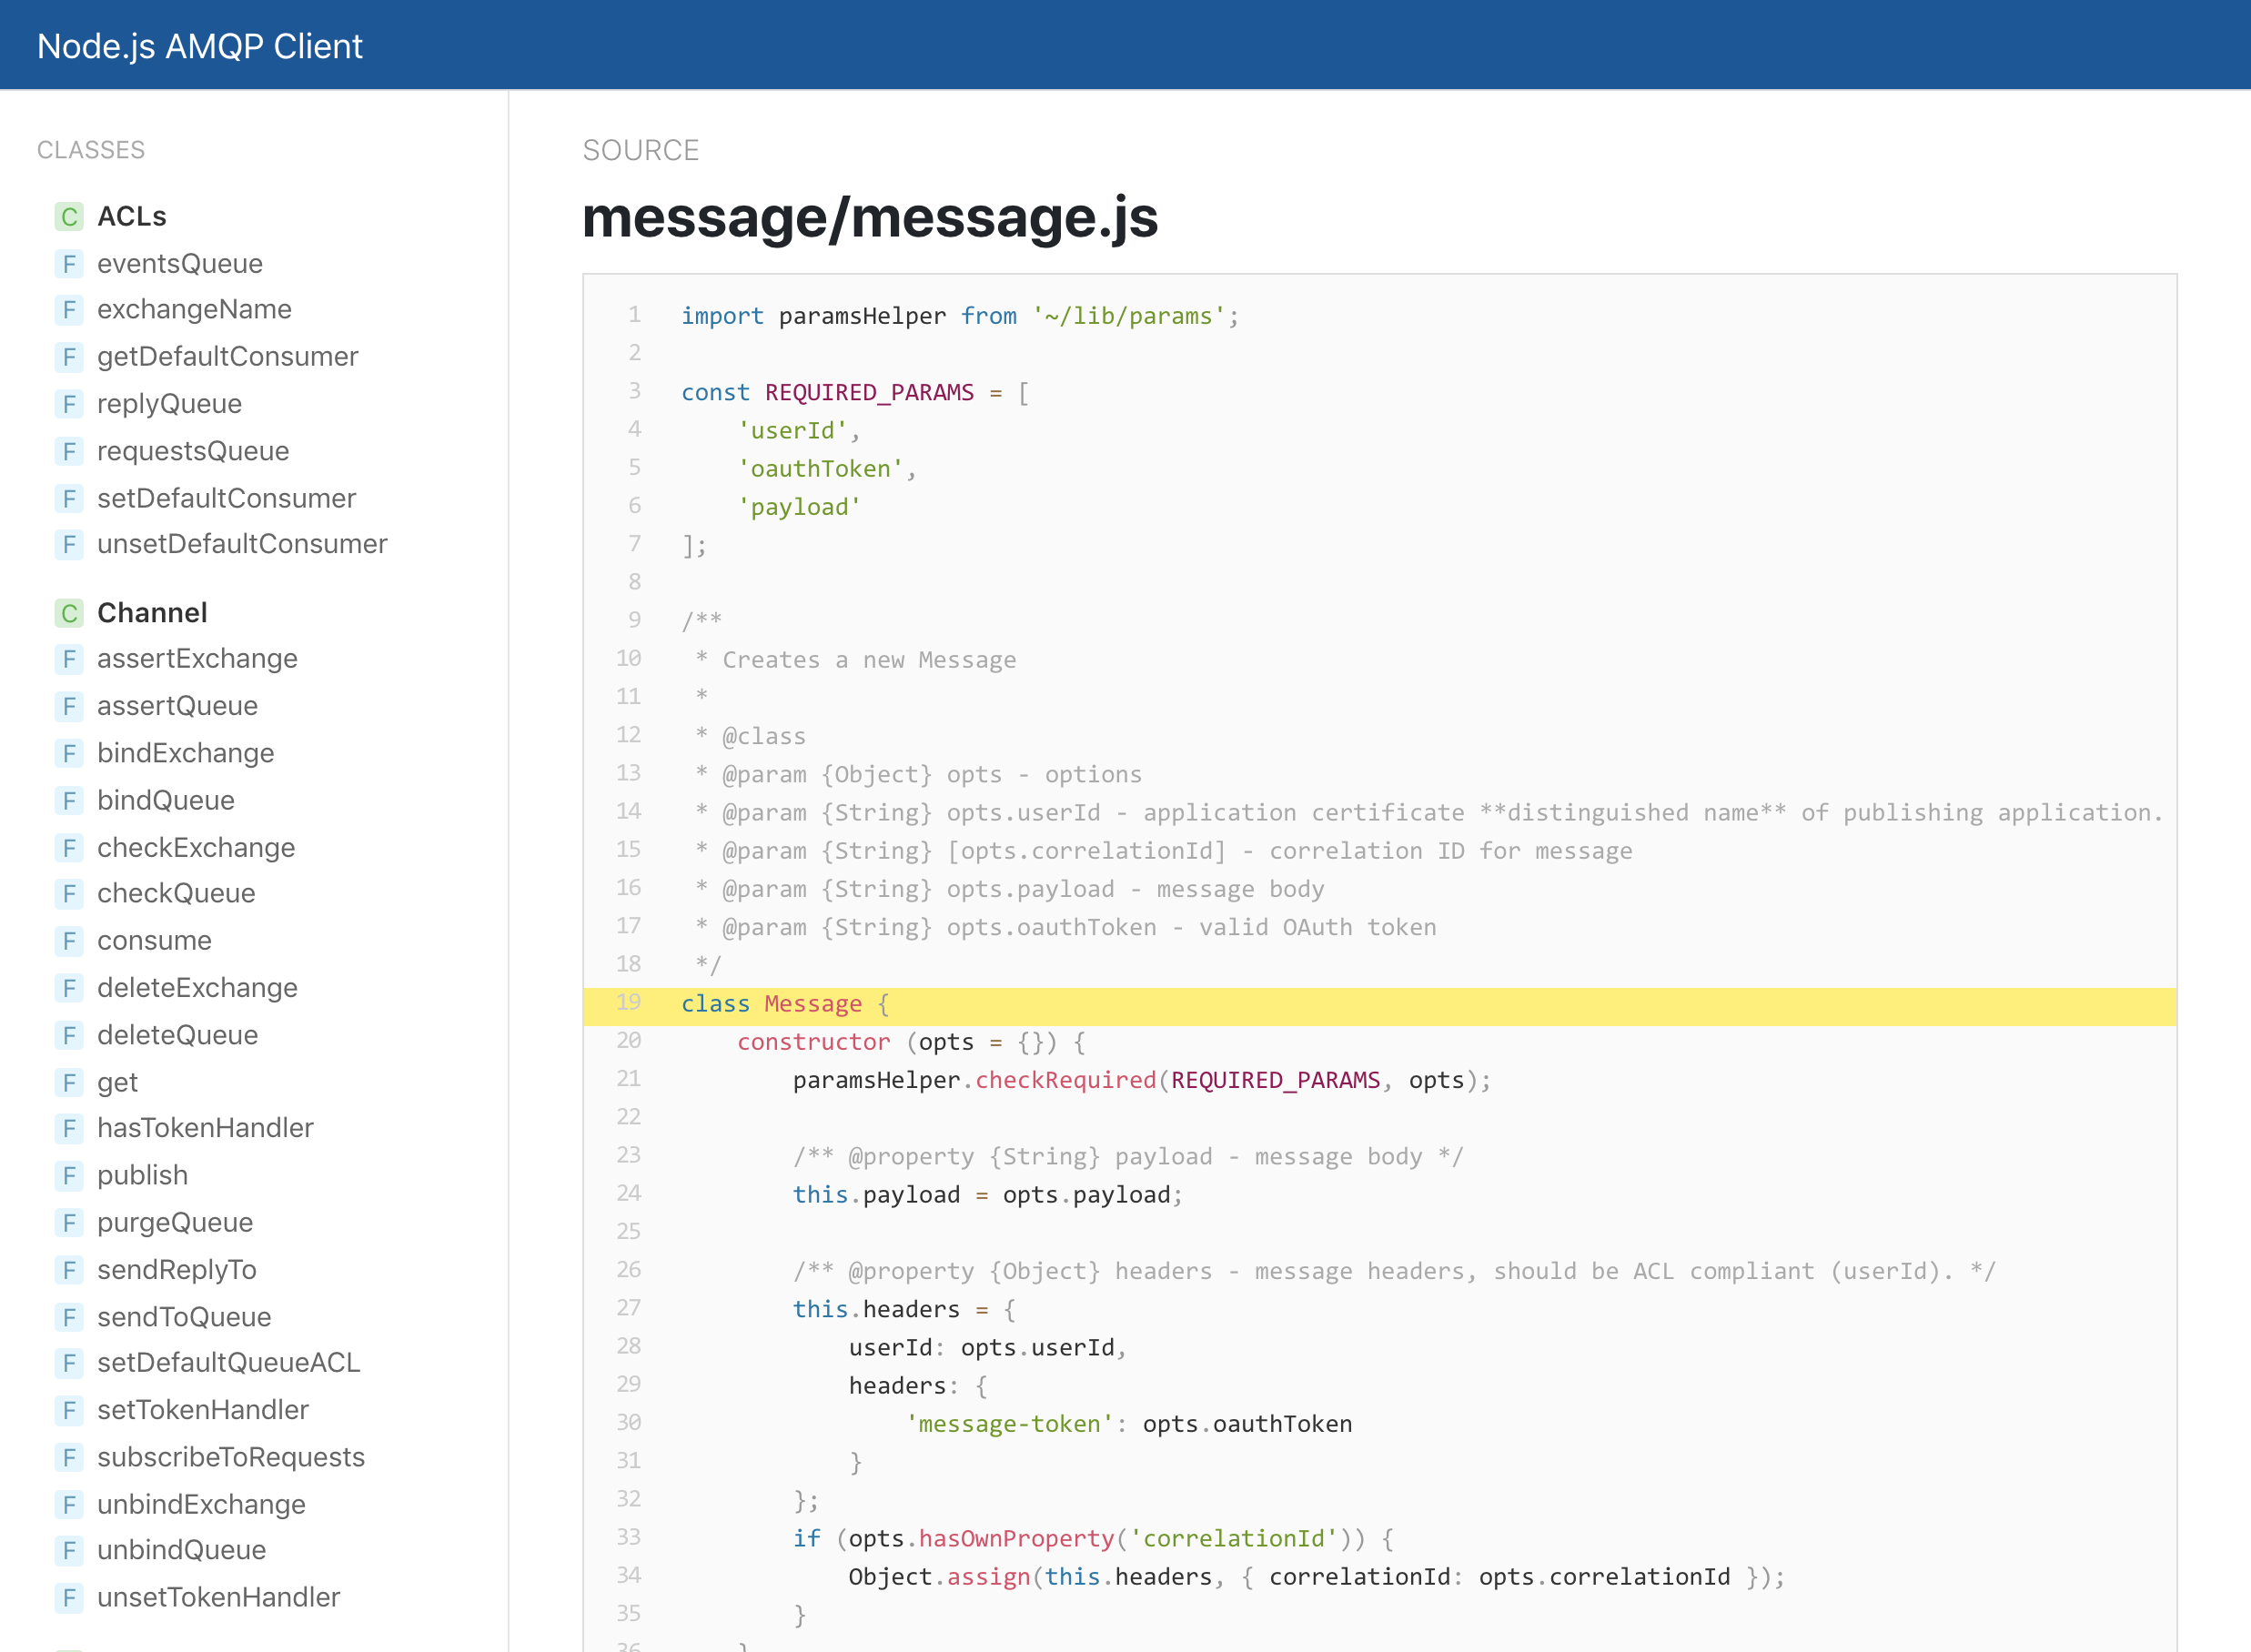
Task: Open sendReplyTo under Channel
Action: click(177, 1270)
